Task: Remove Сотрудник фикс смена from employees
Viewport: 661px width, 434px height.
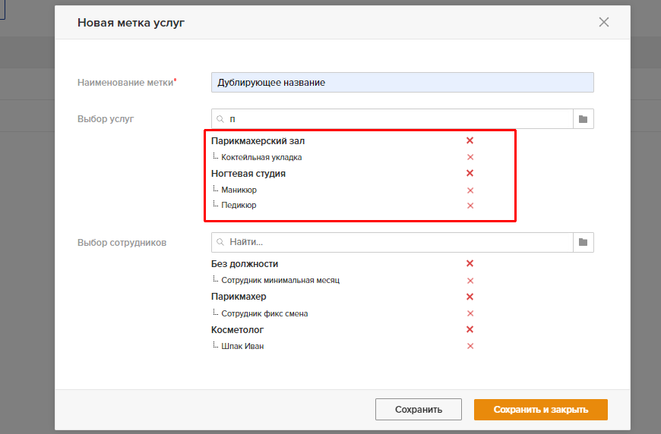Action: coord(470,313)
